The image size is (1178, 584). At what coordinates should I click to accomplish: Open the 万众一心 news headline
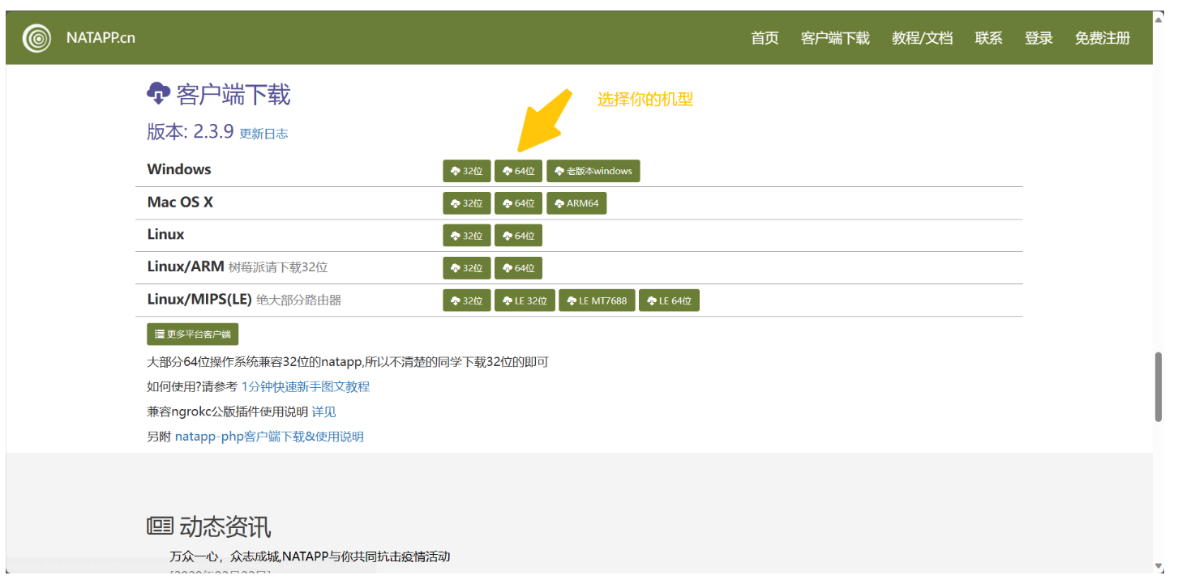click(x=310, y=556)
